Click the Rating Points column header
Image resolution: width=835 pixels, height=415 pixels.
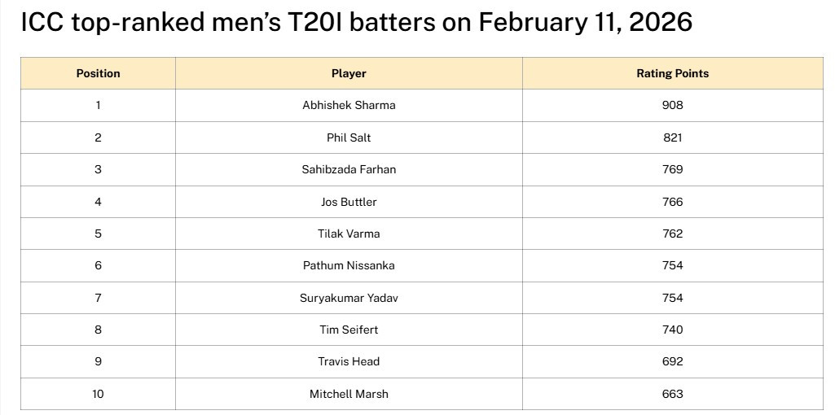click(x=672, y=73)
